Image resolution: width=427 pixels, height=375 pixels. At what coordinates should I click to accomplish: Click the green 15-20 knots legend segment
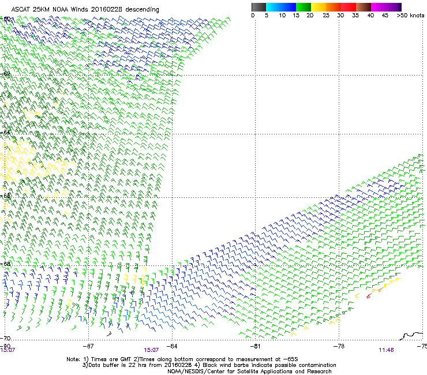(x=304, y=7)
